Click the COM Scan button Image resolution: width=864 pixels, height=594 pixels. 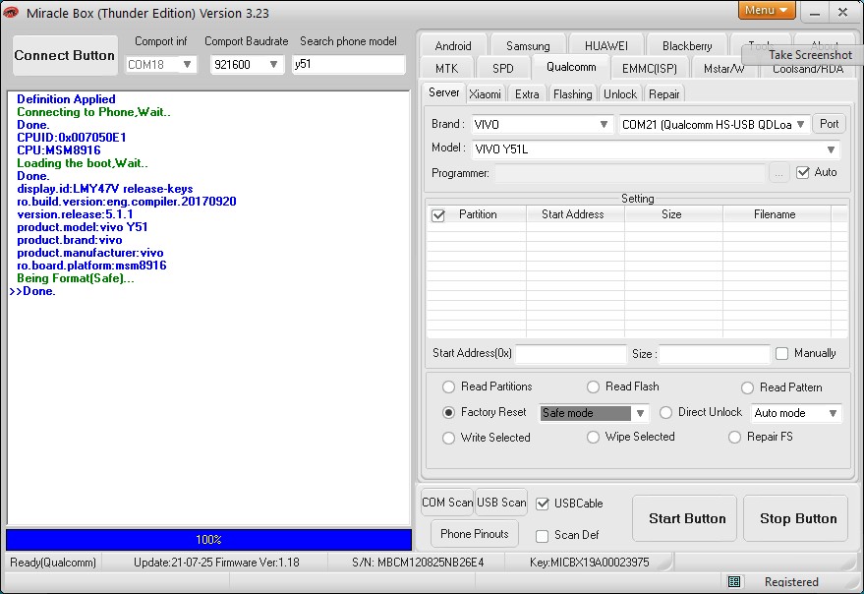[x=447, y=503]
